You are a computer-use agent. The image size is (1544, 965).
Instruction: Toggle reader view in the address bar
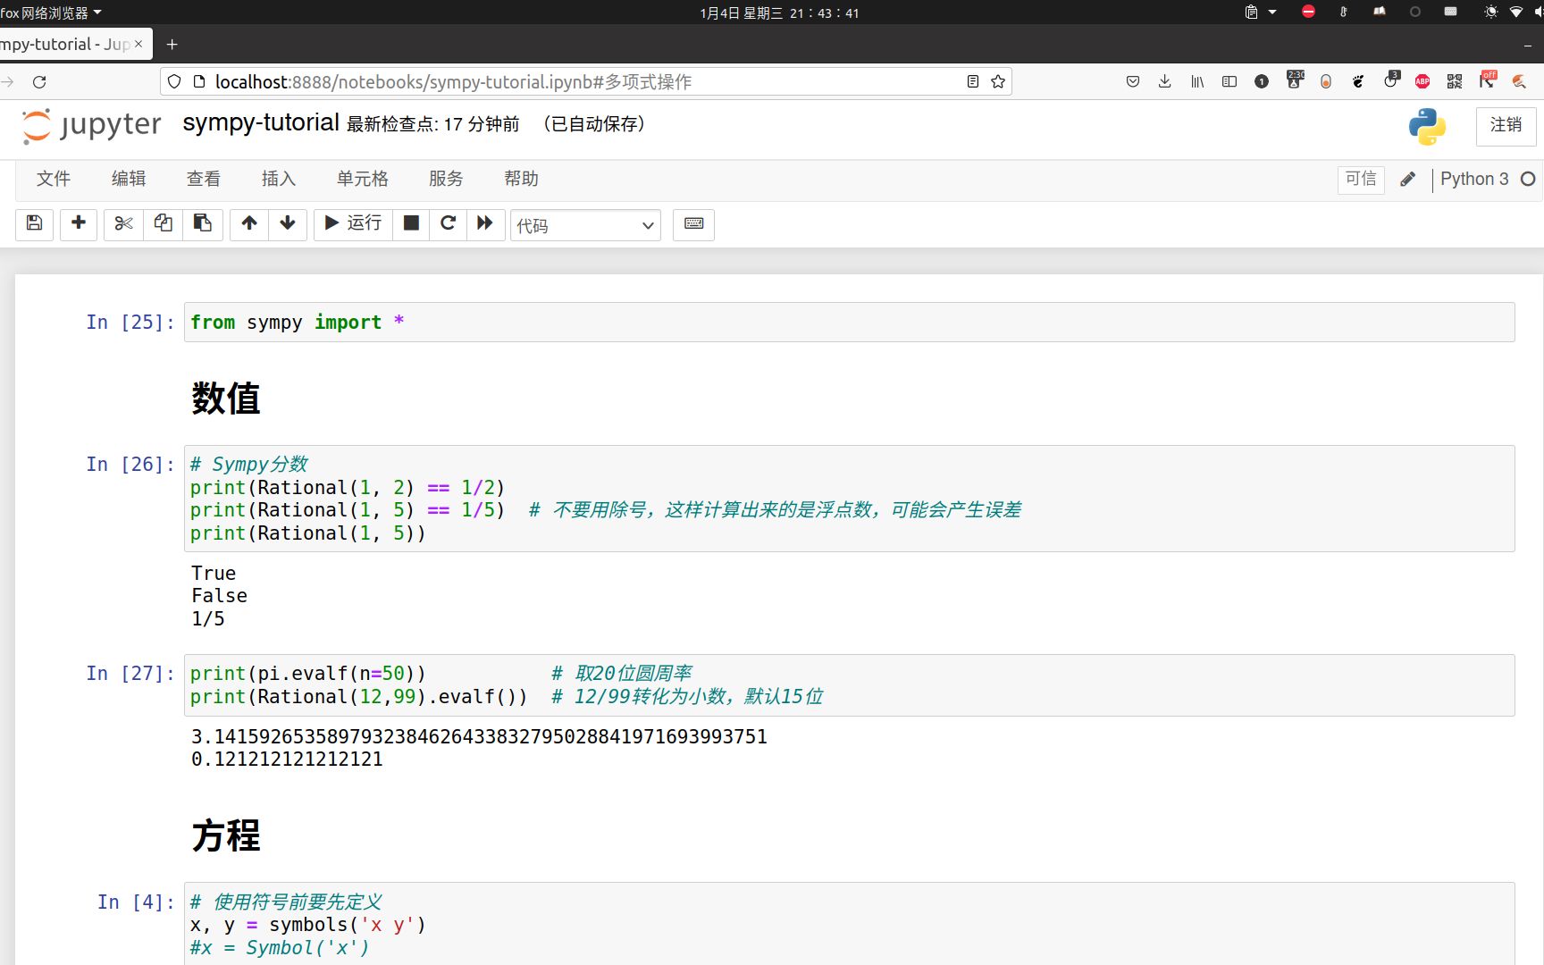(x=973, y=81)
